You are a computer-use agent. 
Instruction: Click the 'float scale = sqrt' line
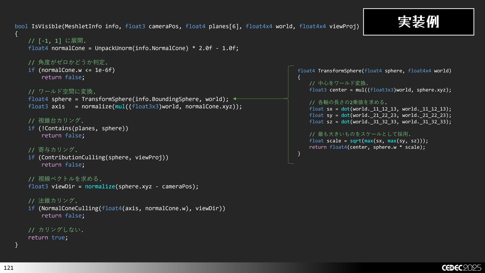tap(368, 141)
